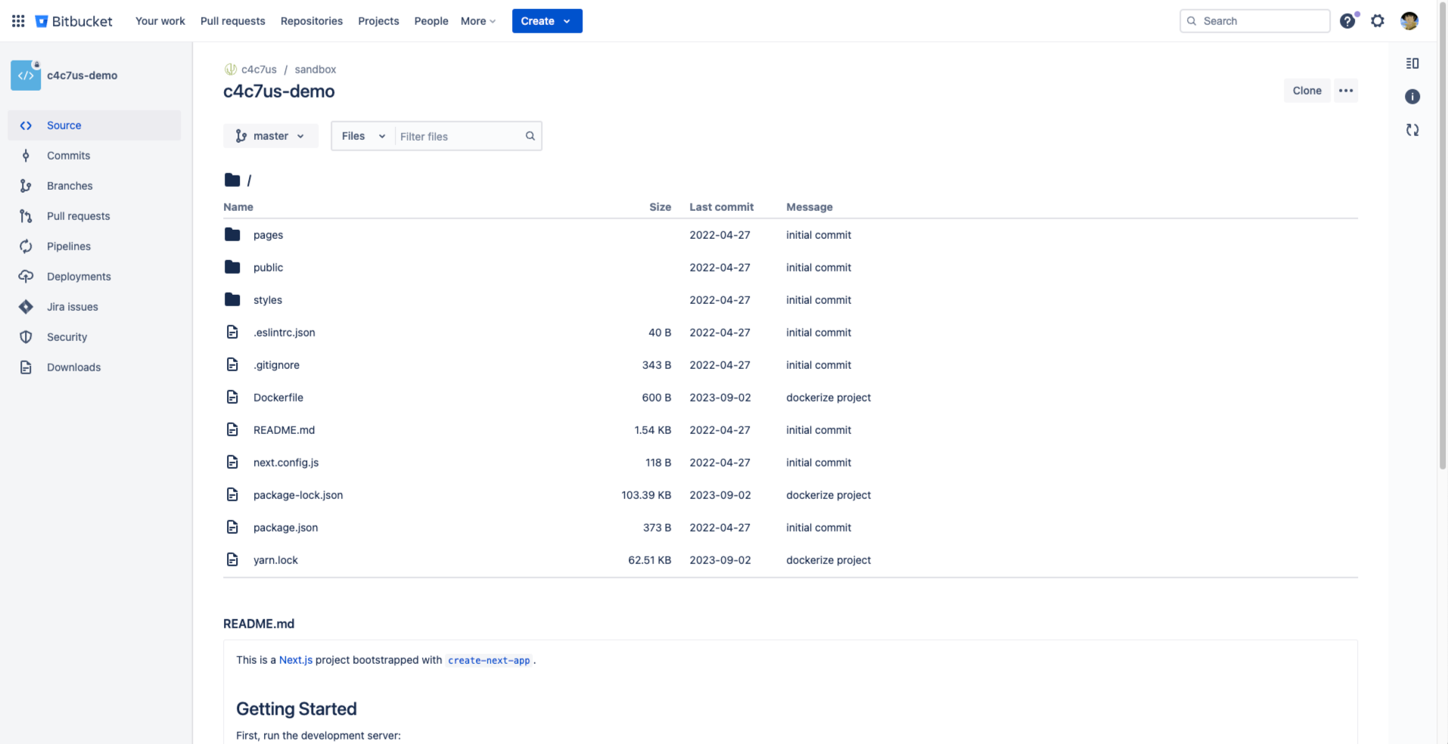
Task: Click the 103.39 KB size cell
Action: pos(646,494)
